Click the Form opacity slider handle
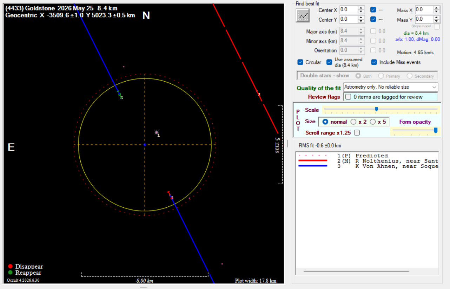This screenshot has width=450, height=289. [x=436, y=130]
